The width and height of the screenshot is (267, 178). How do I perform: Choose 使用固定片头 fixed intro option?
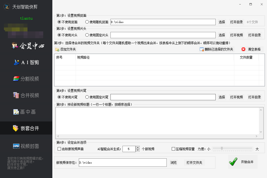point(87,35)
